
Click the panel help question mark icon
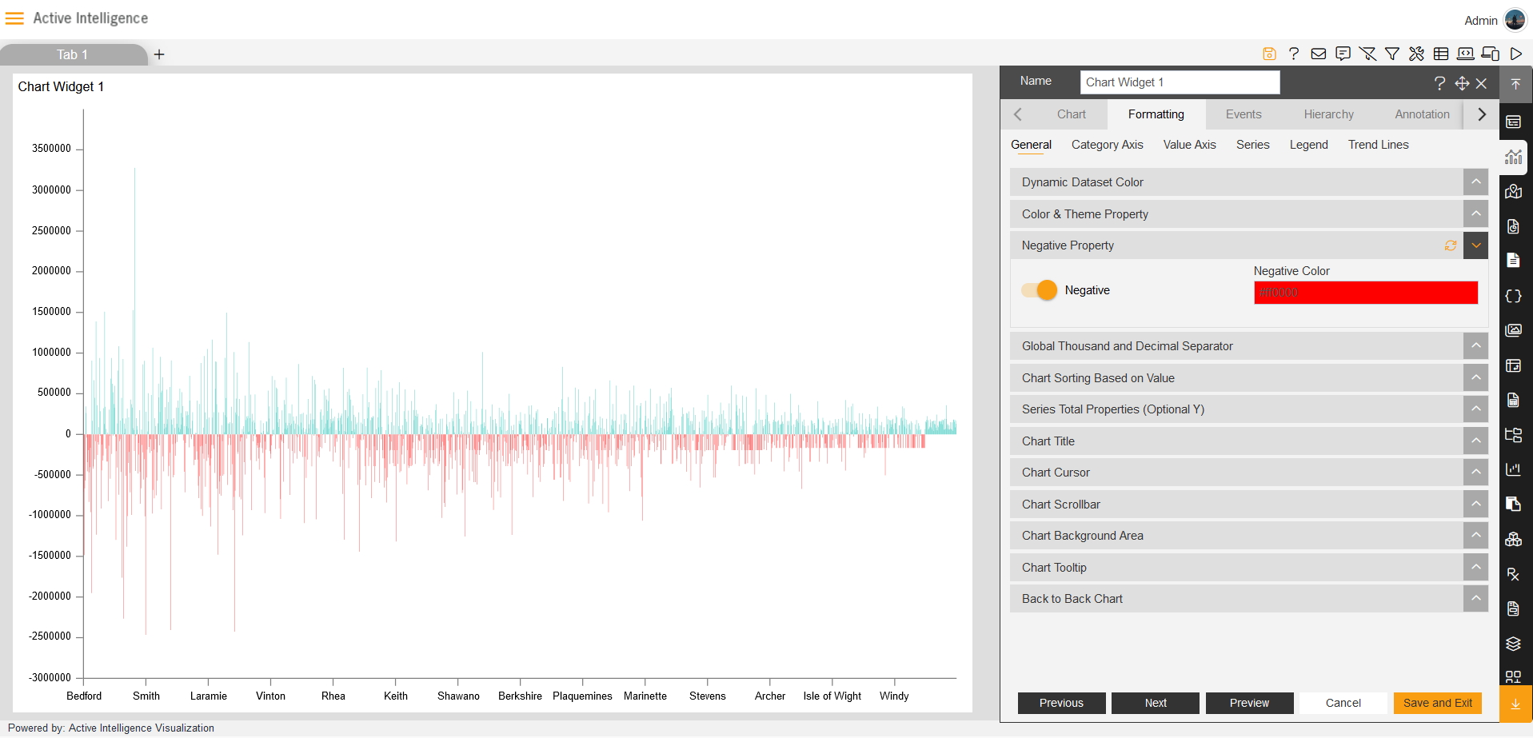(x=1439, y=83)
